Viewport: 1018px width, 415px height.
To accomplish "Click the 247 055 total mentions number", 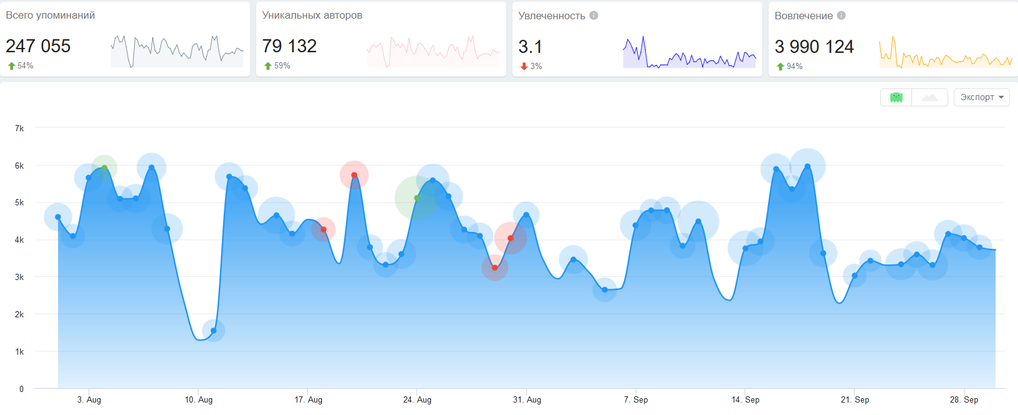I will pos(38,46).
